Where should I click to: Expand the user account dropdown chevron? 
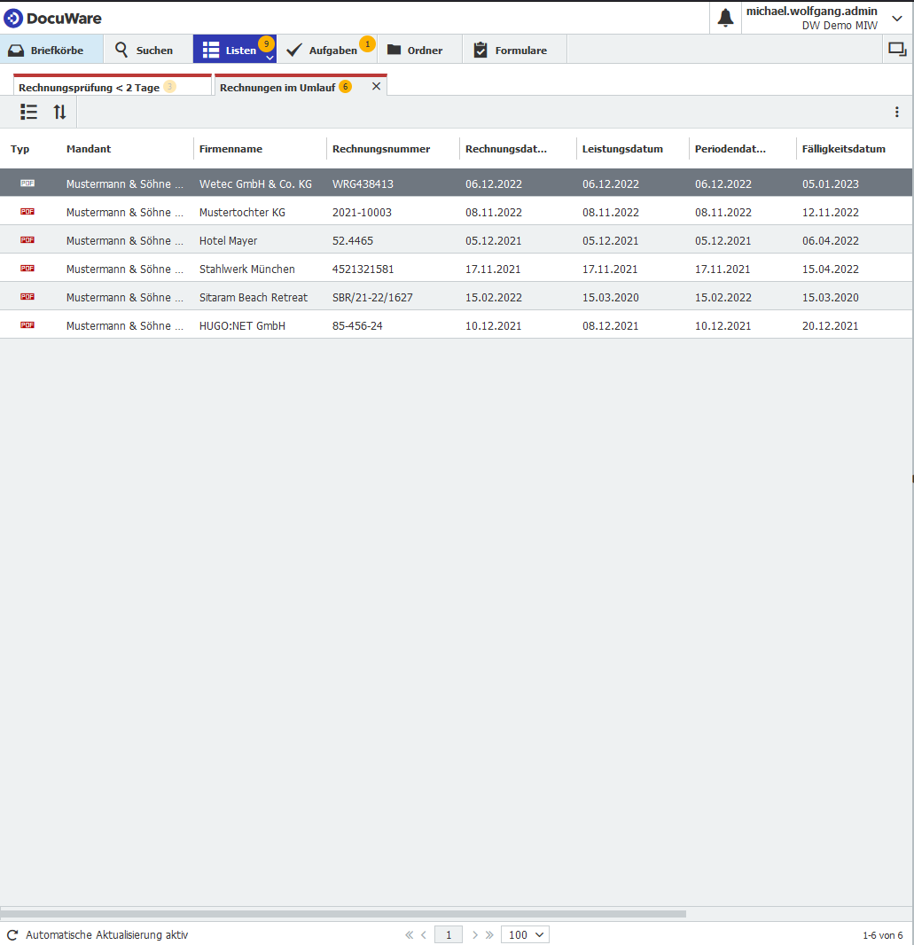pyautogui.click(x=896, y=18)
